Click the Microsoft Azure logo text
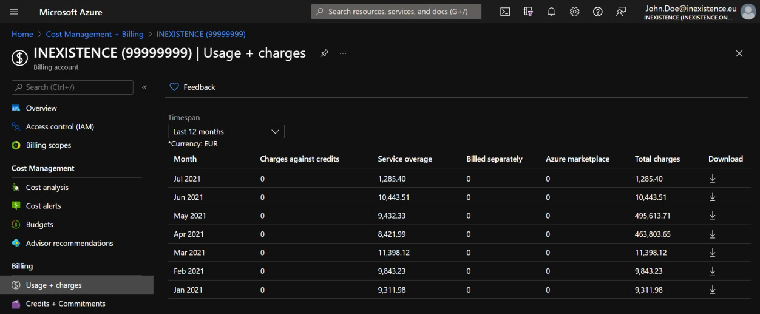Screen dimensions: 760x314 (x=71, y=12)
